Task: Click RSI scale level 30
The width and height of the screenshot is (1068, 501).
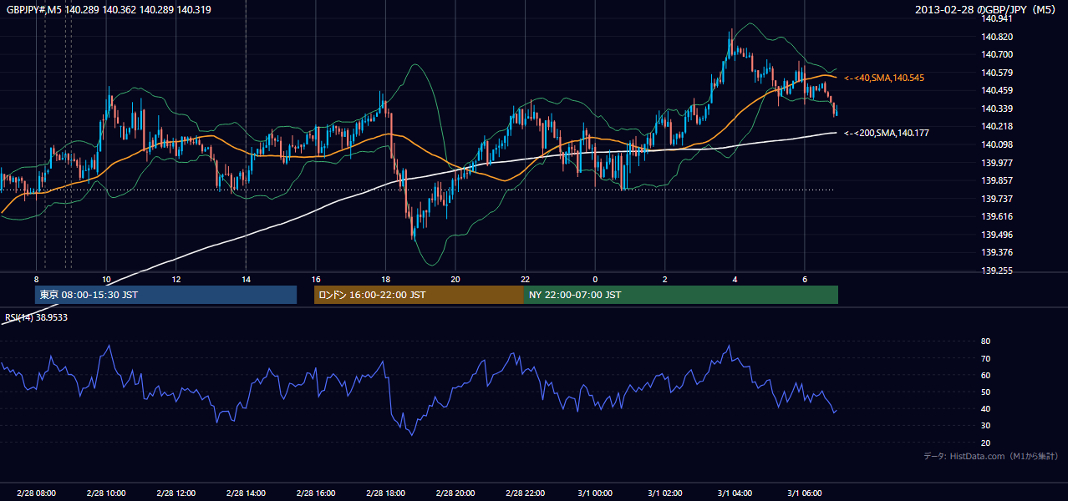Action: click(x=986, y=426)
